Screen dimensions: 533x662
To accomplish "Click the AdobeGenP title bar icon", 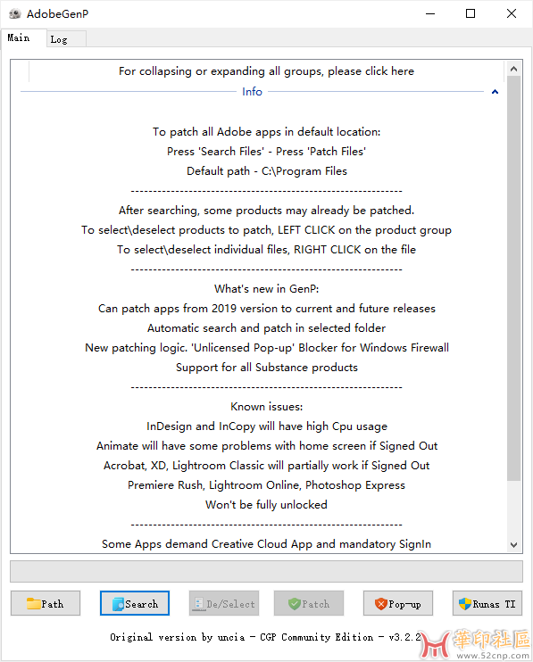I will (x=15, y=13).
